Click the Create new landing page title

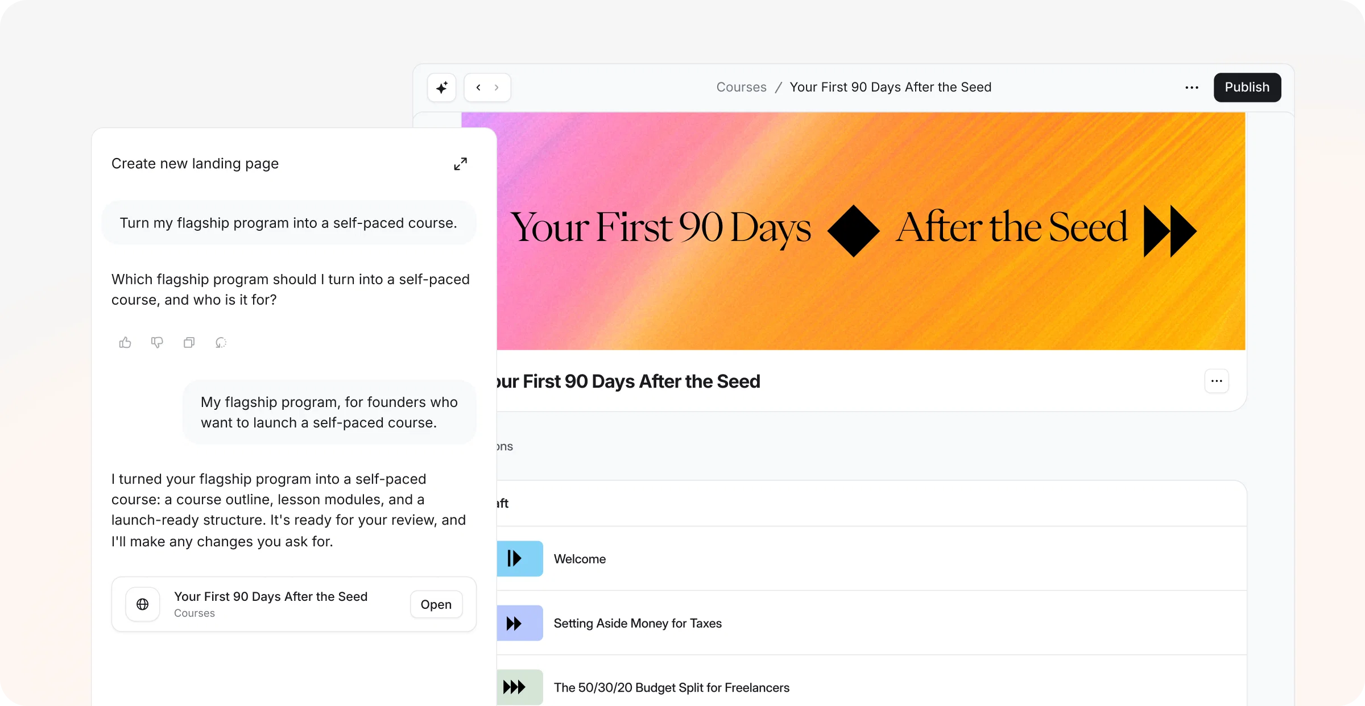point(195,164)
